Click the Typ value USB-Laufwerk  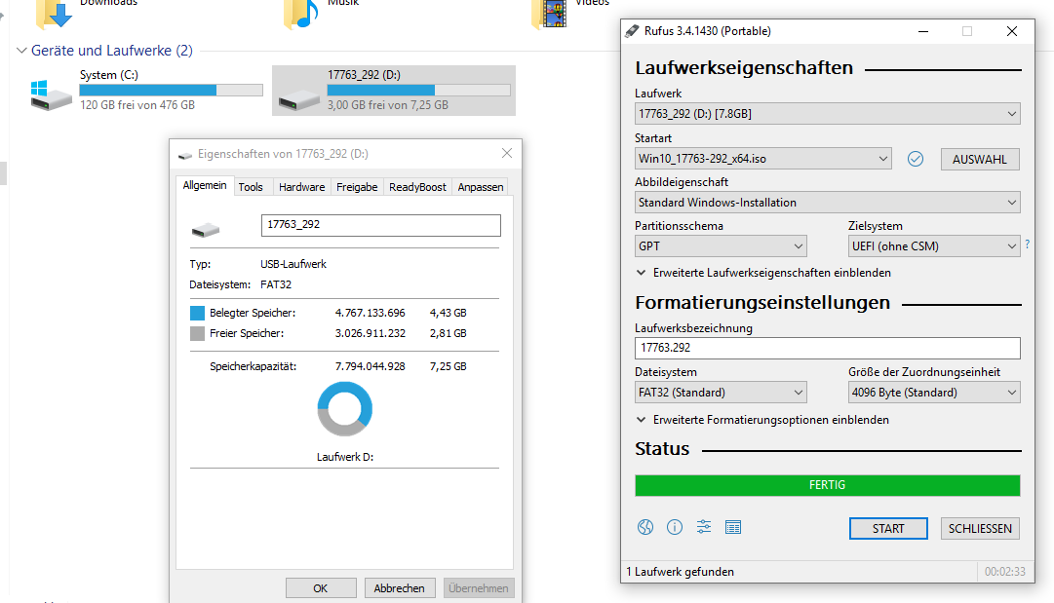click(293, 264)
